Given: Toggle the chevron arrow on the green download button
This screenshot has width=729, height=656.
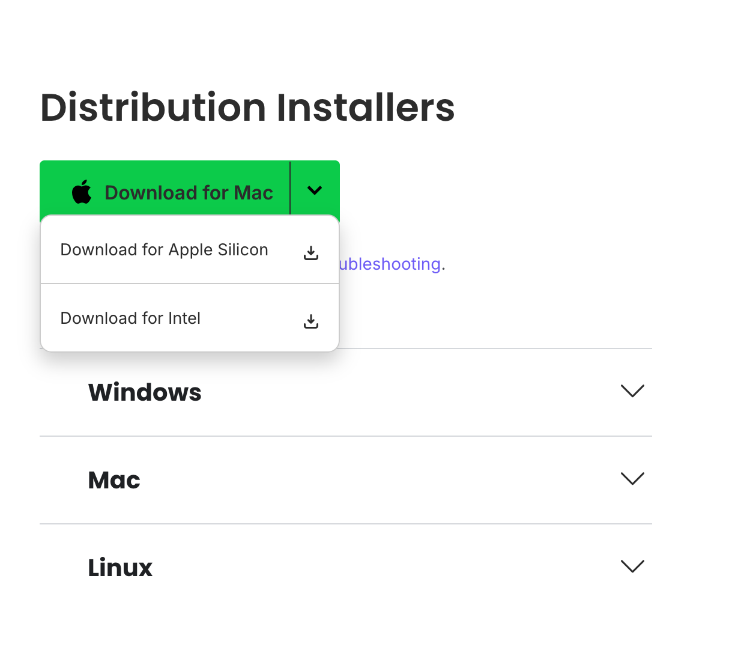Looking at the screenshot, I should pos(315,190).
